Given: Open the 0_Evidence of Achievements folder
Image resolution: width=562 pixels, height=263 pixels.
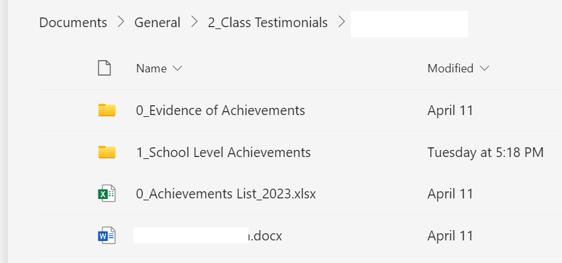Looking at the screenshot, I should [x=220, y=110].
